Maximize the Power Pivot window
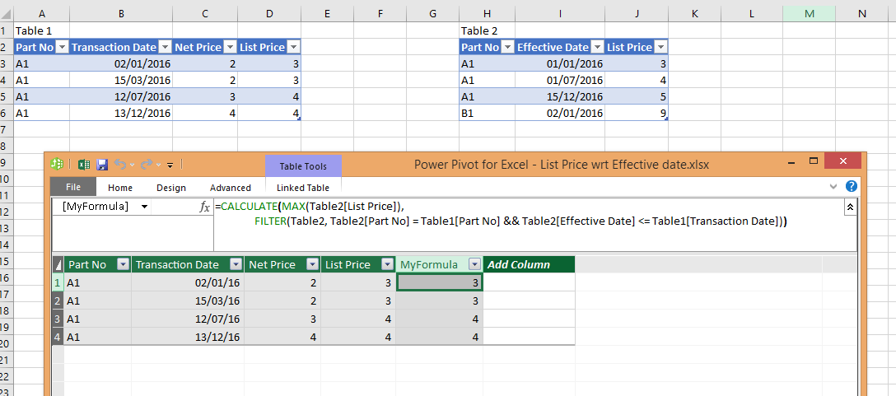 tap(814, 161)
